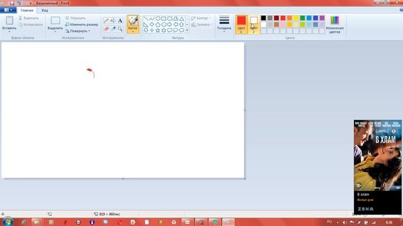Screen dimensions: 403x226
Task: Open the Windows Start button
Action: tap(8, 222)
